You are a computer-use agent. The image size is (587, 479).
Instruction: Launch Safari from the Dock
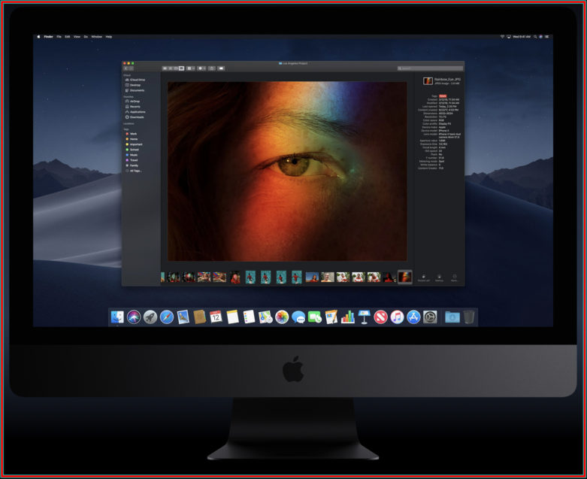click(167, 317)
